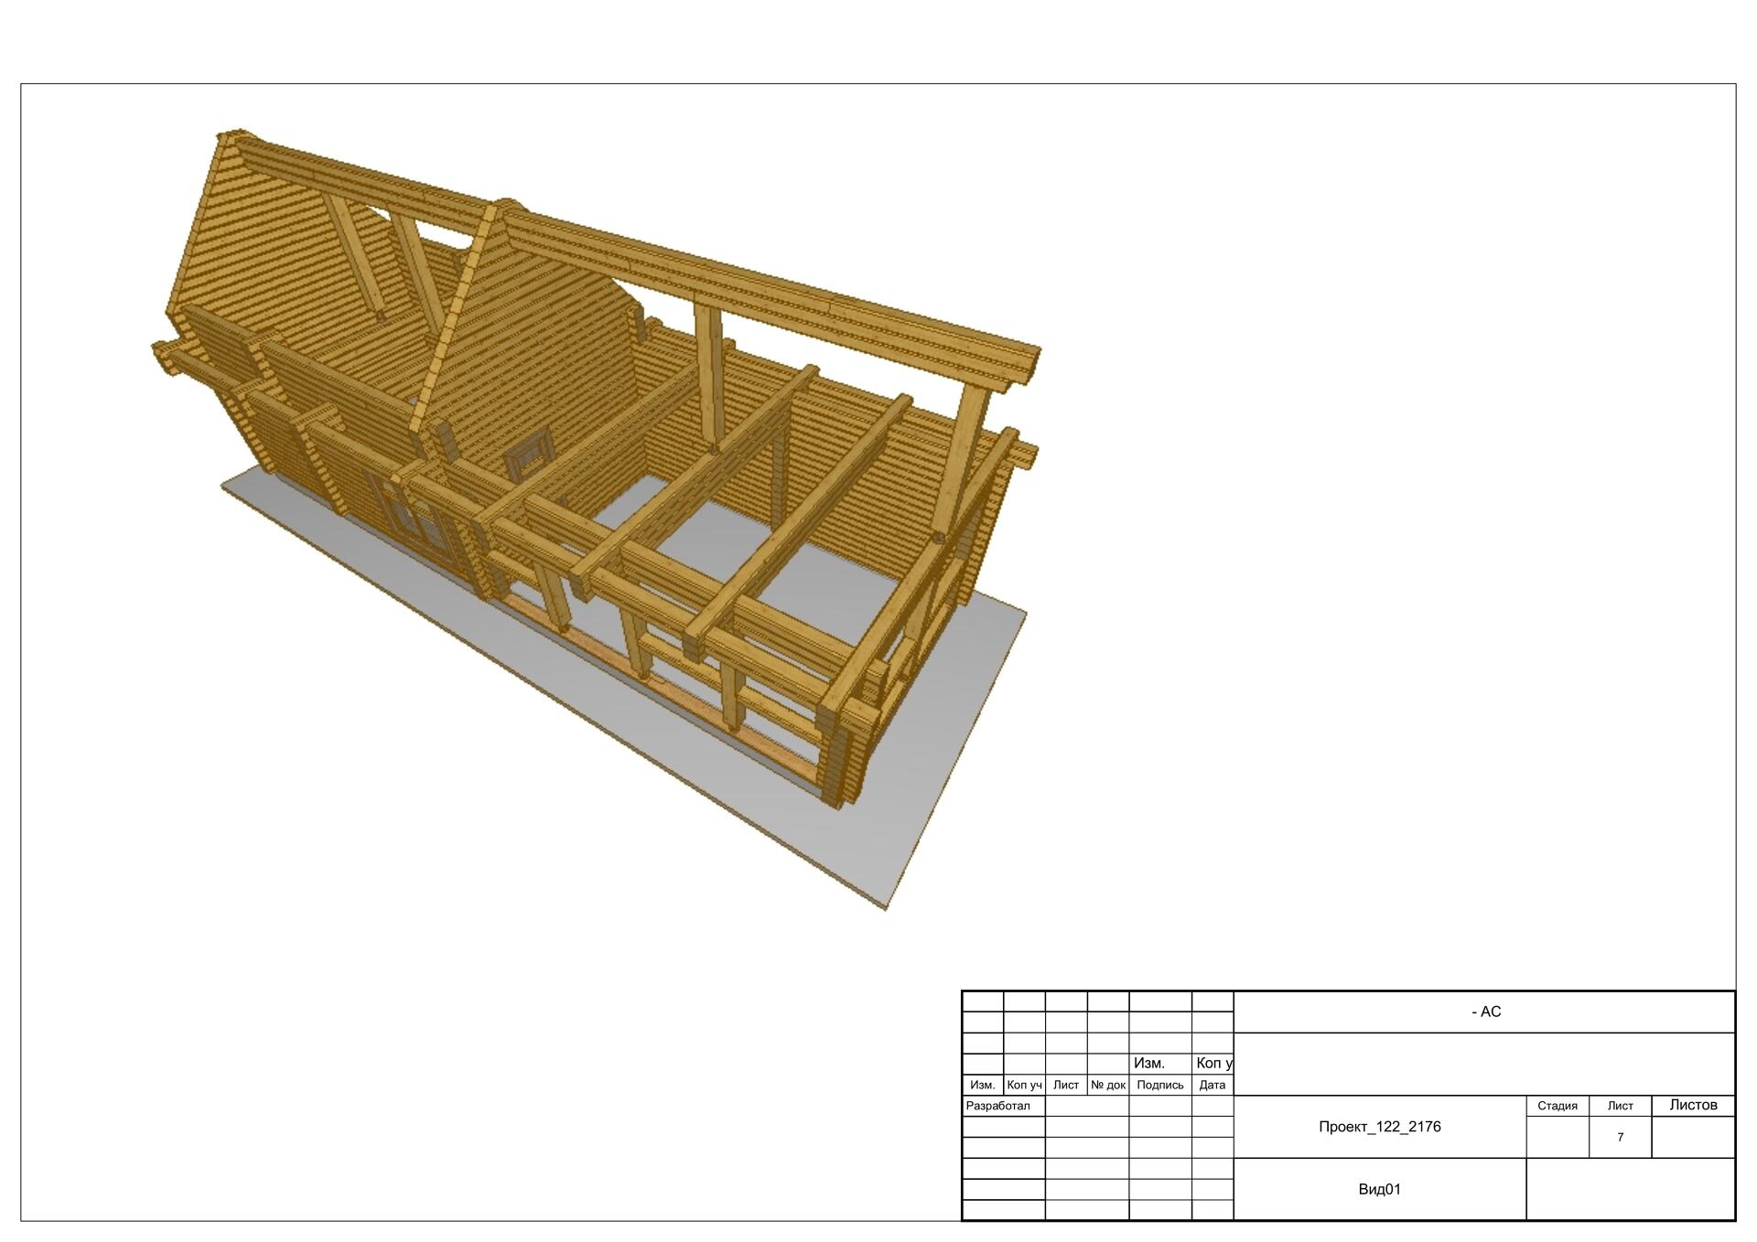
Task: Click the 'Стадия' column header
Action: [x=1557, y=1106]
